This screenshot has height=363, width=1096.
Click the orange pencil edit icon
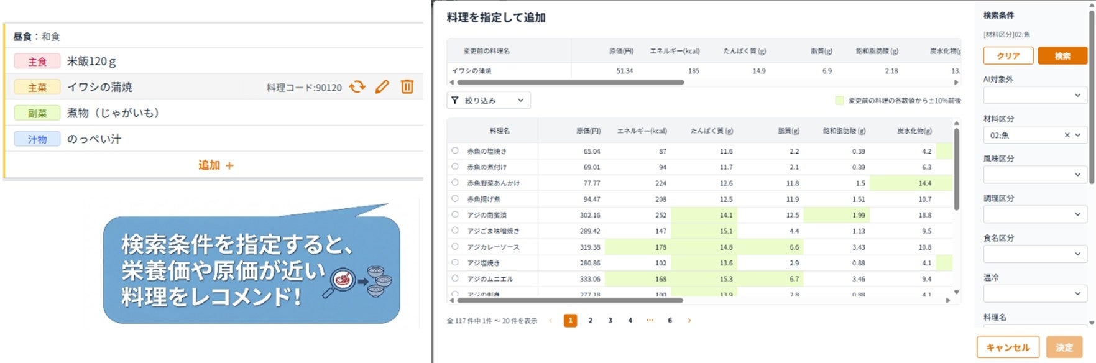[382, 87]
